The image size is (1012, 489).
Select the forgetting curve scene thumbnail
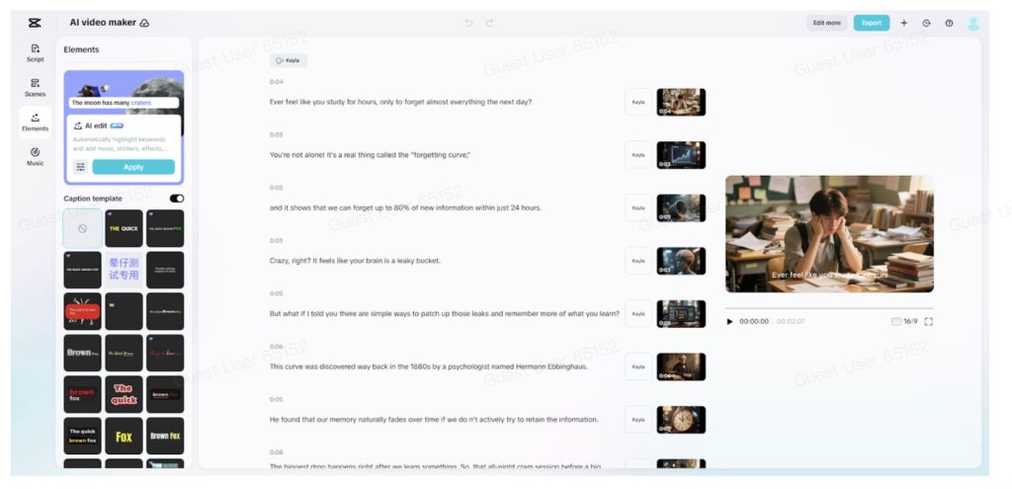coord(681,155)
